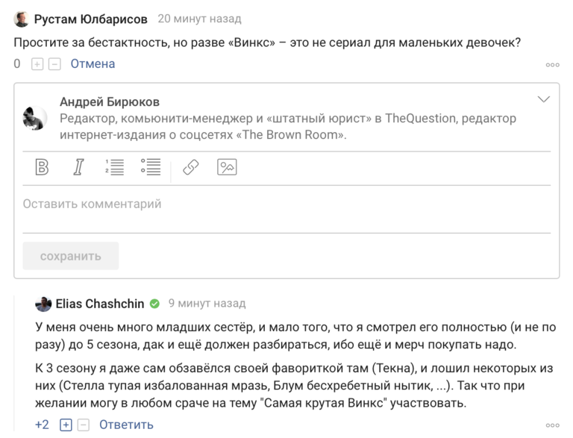This screenshot has width=573, height=438.
Task: Insert an image into the comment
Action: click(227, 167)
